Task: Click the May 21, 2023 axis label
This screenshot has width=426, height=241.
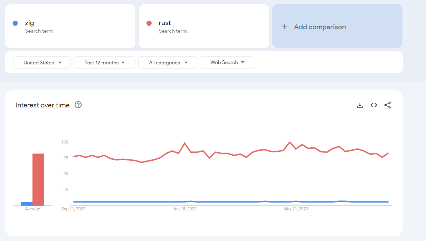Action: click(x=296, y=209)
